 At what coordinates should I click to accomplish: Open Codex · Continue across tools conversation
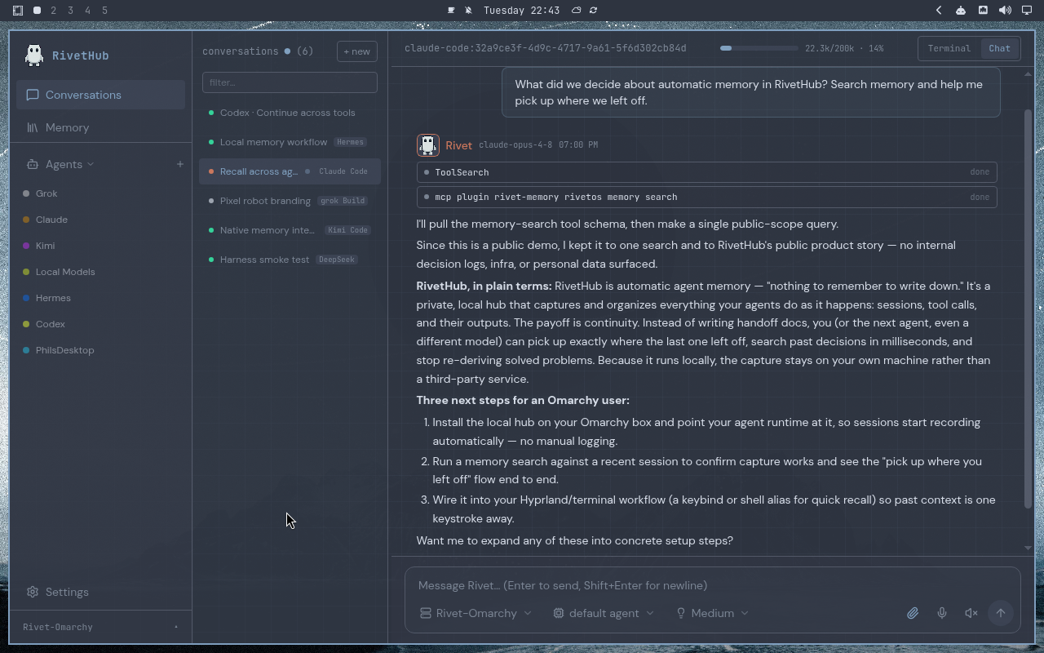coord(290,113)
